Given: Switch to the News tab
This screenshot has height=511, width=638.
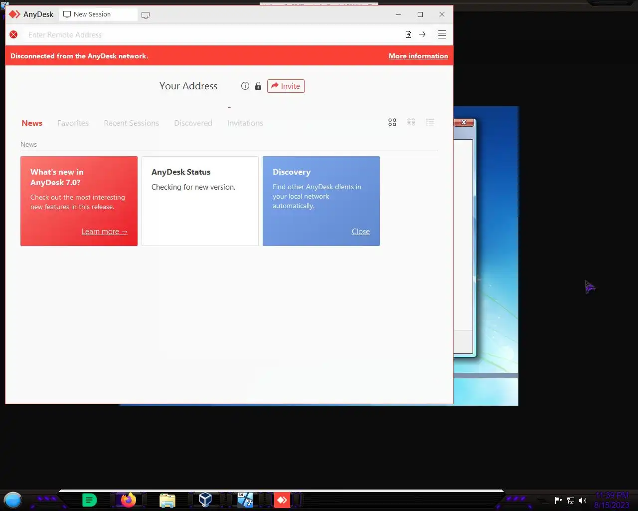Looking at the screenshot, I should click(32, 123).
